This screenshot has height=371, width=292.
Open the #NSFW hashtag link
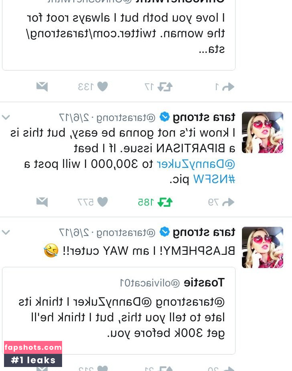[214, 179]
